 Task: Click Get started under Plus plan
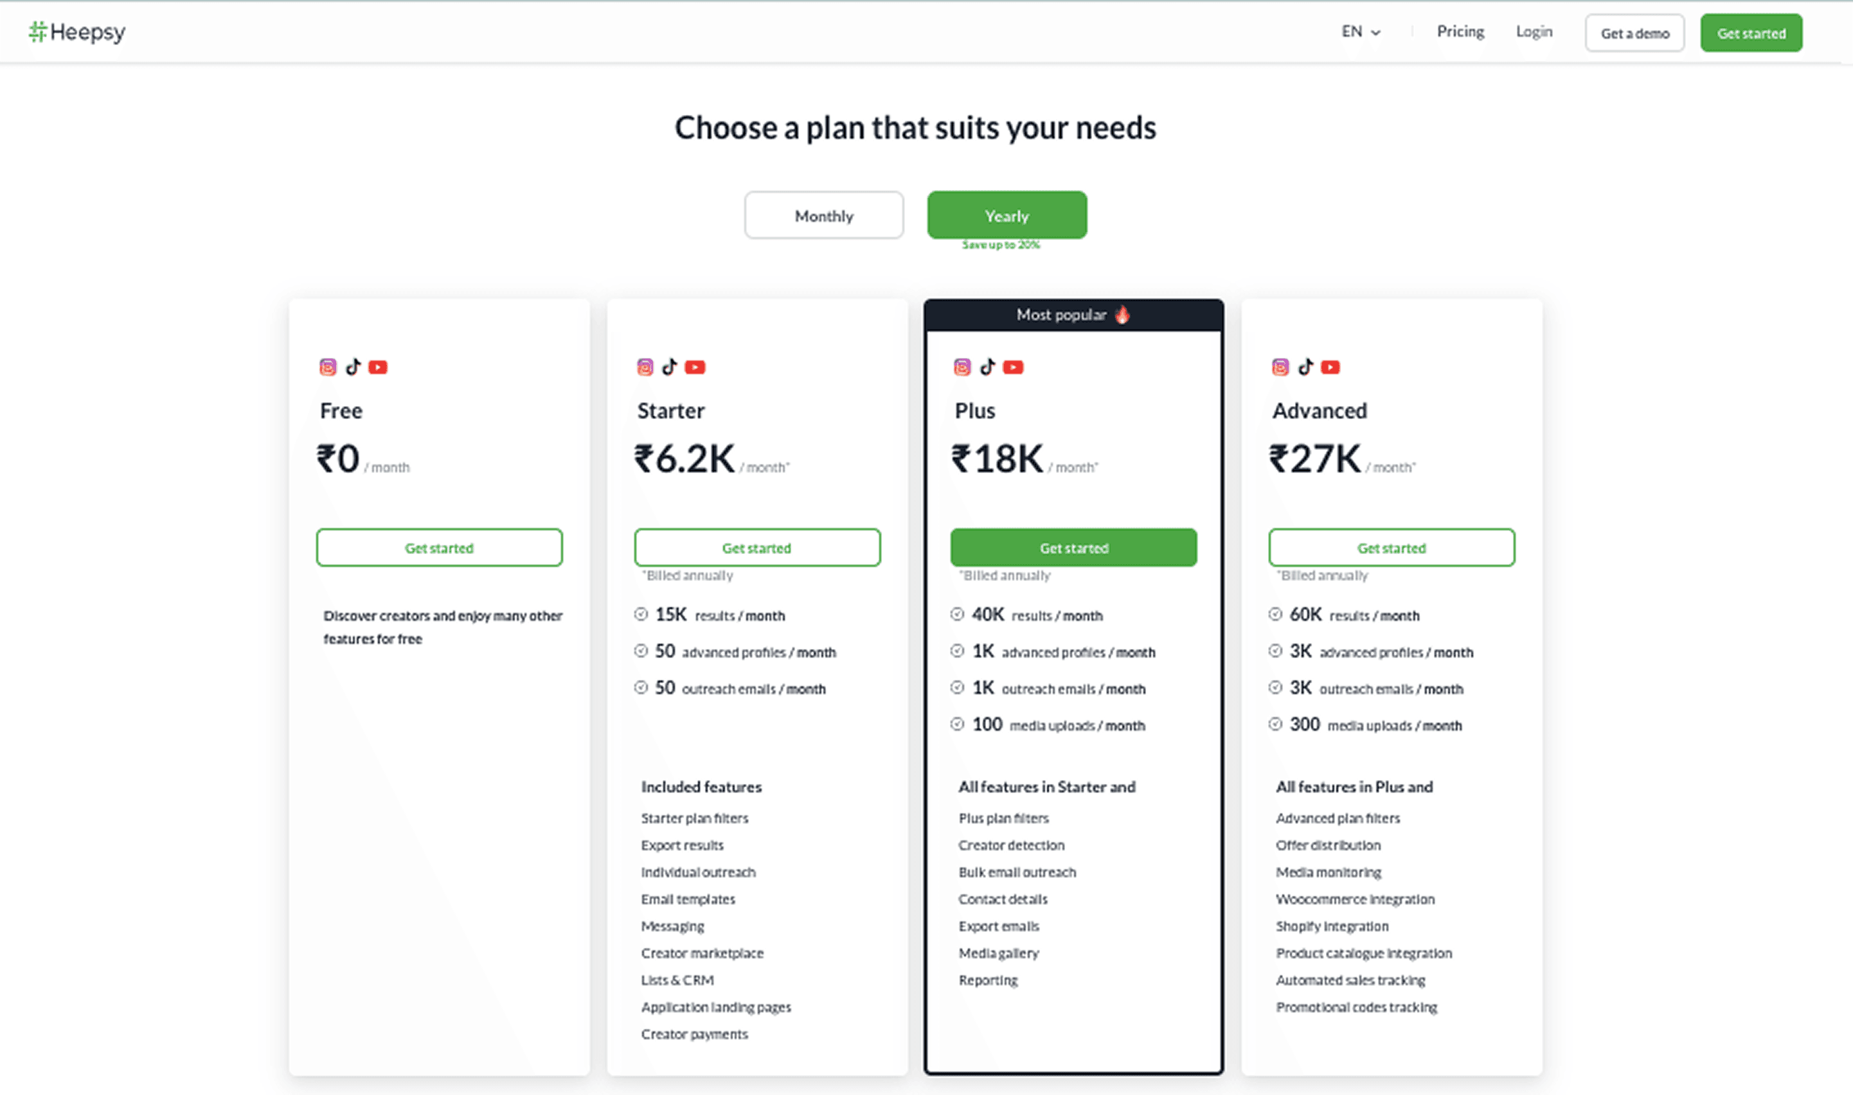(x=1073, y=547)
